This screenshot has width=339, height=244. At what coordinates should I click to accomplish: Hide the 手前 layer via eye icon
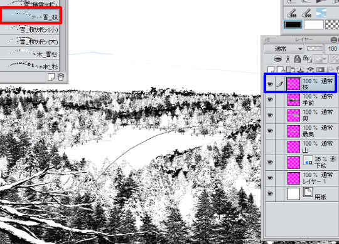pyautogui.click(x=270, y=99)
